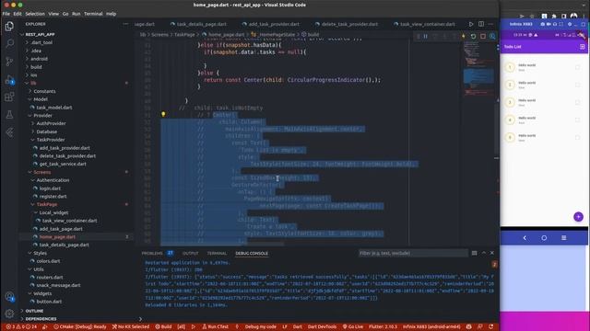Switch to the OUTPUT panel tab
Image resolution: width=590 pixels, height=331 pixels.
click(x=190, y=254)
